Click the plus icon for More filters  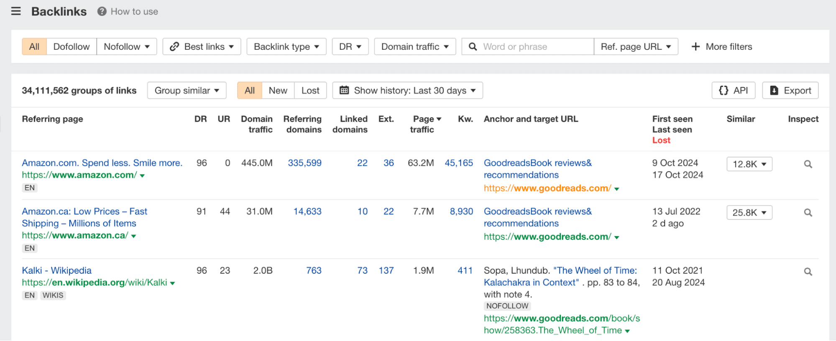pos(695,47)
